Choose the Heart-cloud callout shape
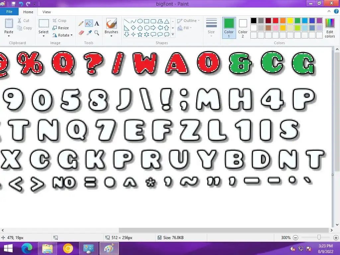This screenshot has height=255, width=340. coord(167,34)
